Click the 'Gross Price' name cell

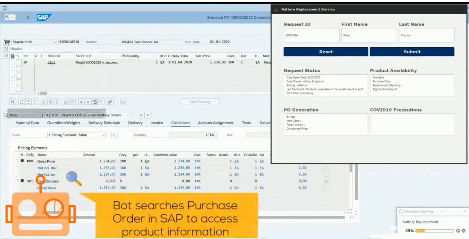click(46, 161)
